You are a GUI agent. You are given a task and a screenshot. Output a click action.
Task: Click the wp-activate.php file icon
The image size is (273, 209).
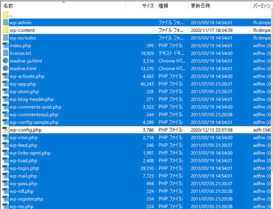click(x=6, y=76)
